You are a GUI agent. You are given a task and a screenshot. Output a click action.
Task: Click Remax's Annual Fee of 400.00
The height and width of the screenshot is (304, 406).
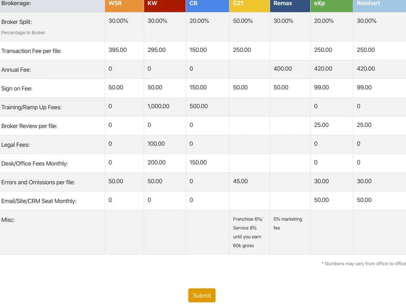[282, 69]
